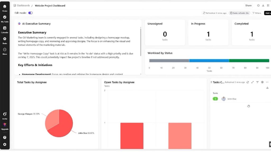Click the In Progress 1 tasks card
The image size is (271, 152).
[x=208, y=32]
